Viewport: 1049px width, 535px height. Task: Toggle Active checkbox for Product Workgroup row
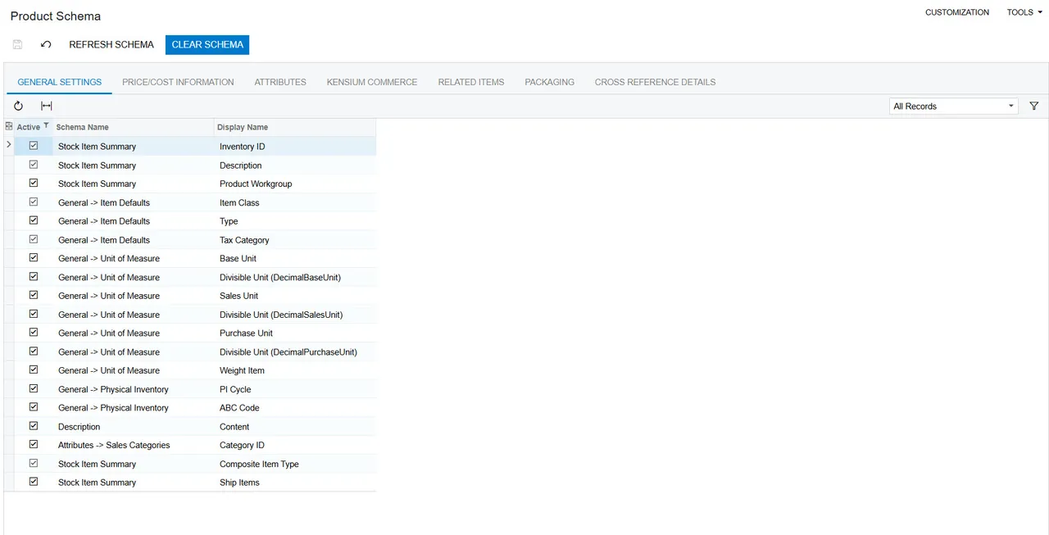pos(34,183)
